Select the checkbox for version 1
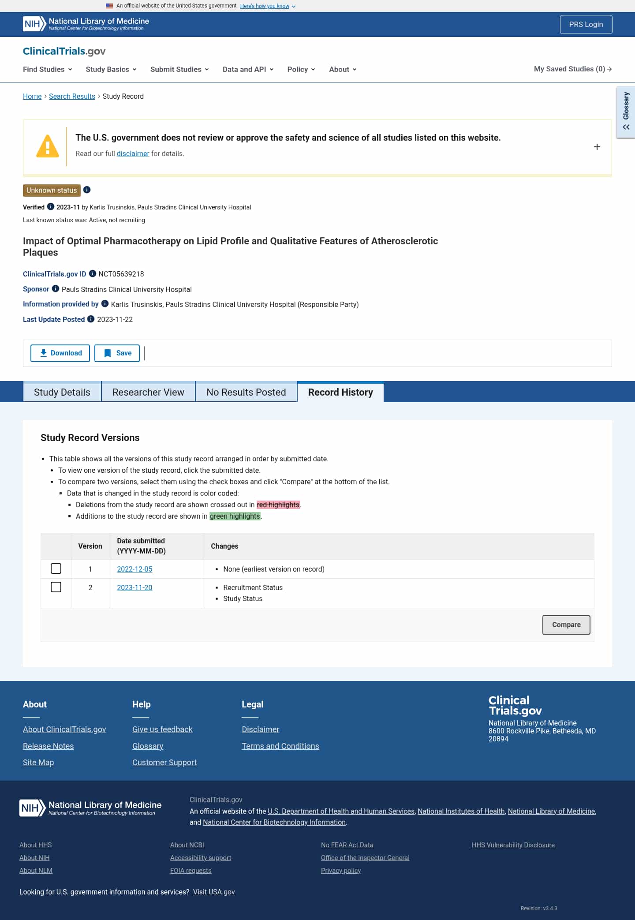 [x=56, y=568]
